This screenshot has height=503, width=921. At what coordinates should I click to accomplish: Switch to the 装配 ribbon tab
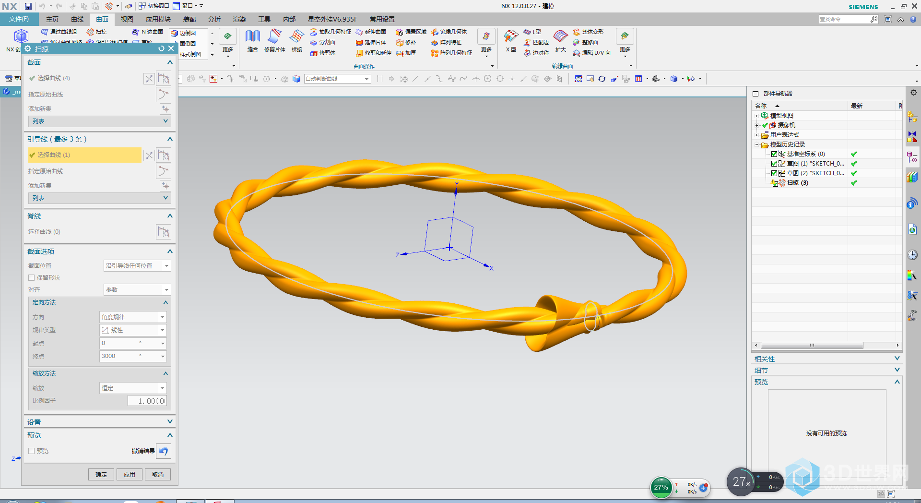coord(189,19)
